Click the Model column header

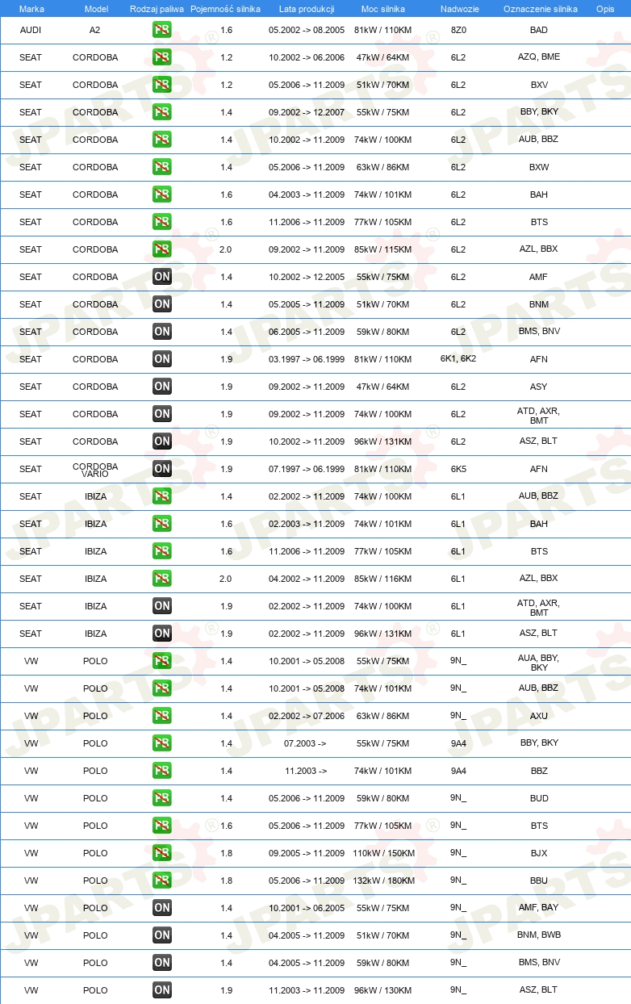95,9
